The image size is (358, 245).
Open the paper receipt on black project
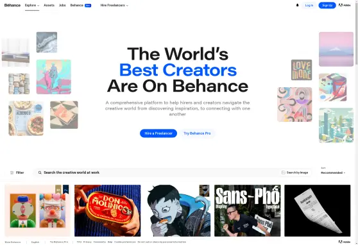point(318,211)
